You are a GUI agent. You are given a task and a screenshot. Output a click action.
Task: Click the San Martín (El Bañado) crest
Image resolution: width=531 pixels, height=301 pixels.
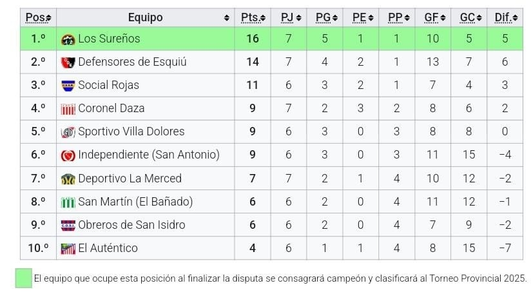point(68,202)
